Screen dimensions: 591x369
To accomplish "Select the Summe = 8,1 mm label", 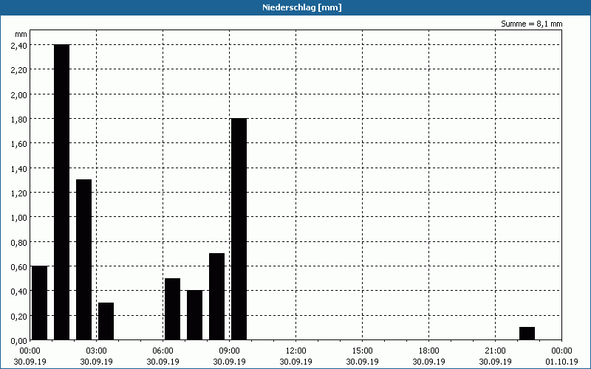I will point(531,24).
